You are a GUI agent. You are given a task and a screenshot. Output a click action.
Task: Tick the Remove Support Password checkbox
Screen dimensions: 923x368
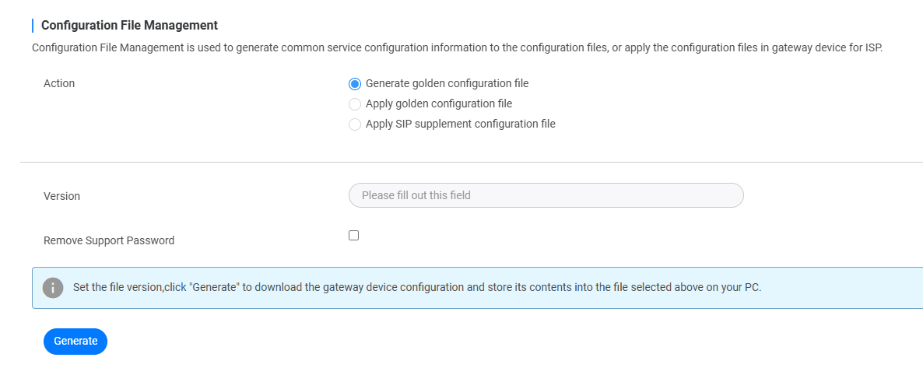click(x=354, y=236)
